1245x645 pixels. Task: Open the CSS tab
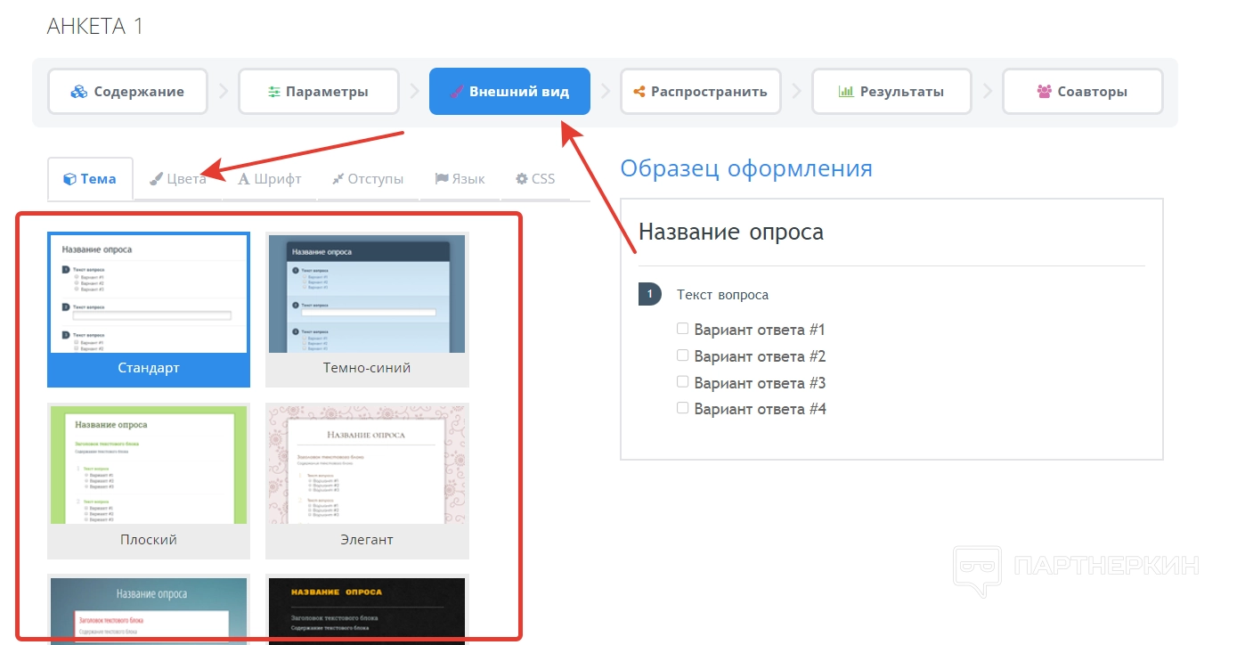(534, 179)
